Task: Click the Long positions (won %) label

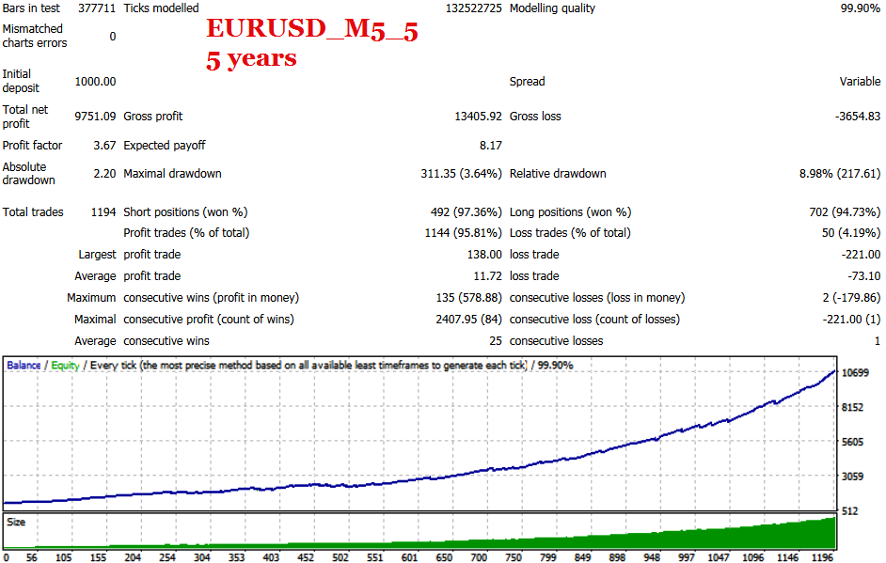Action: coord(571,212)
